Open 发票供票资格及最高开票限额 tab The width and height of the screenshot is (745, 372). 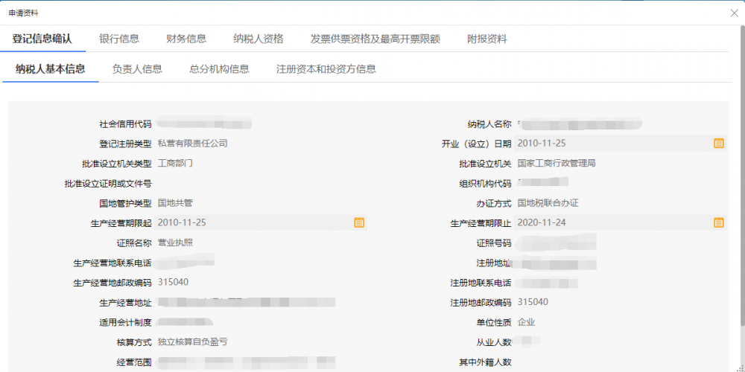(375, 39)
